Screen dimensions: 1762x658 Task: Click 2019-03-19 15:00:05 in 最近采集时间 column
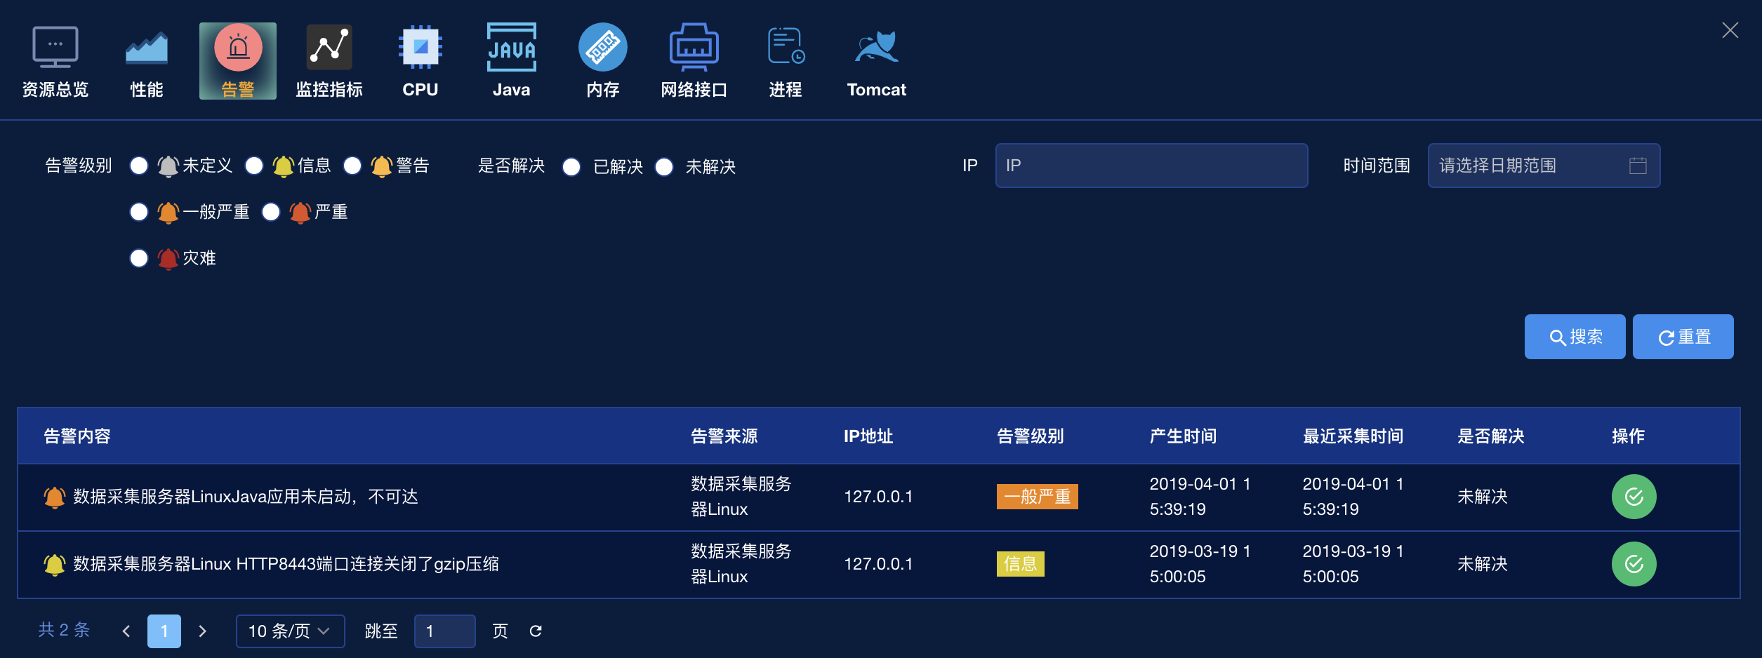tap(1353, 564)
